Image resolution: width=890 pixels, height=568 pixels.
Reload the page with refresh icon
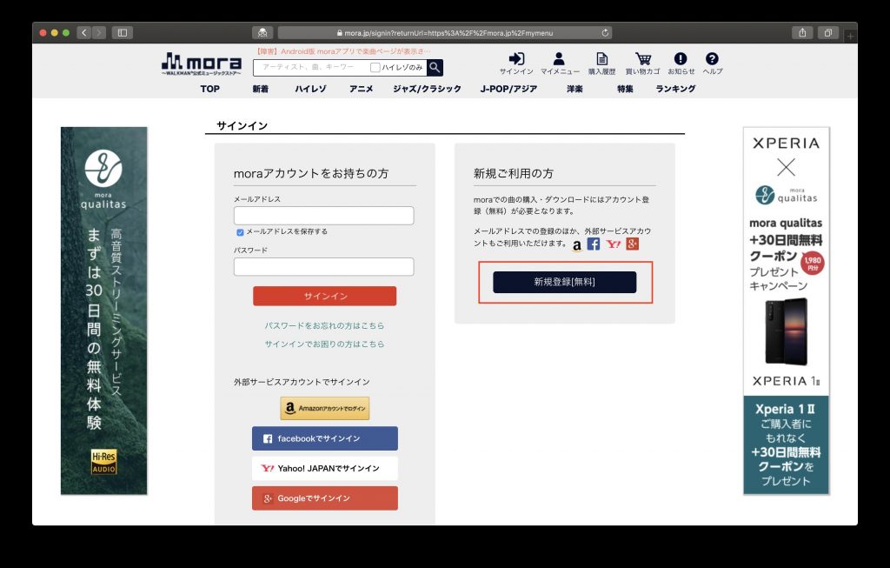[605, 33]
